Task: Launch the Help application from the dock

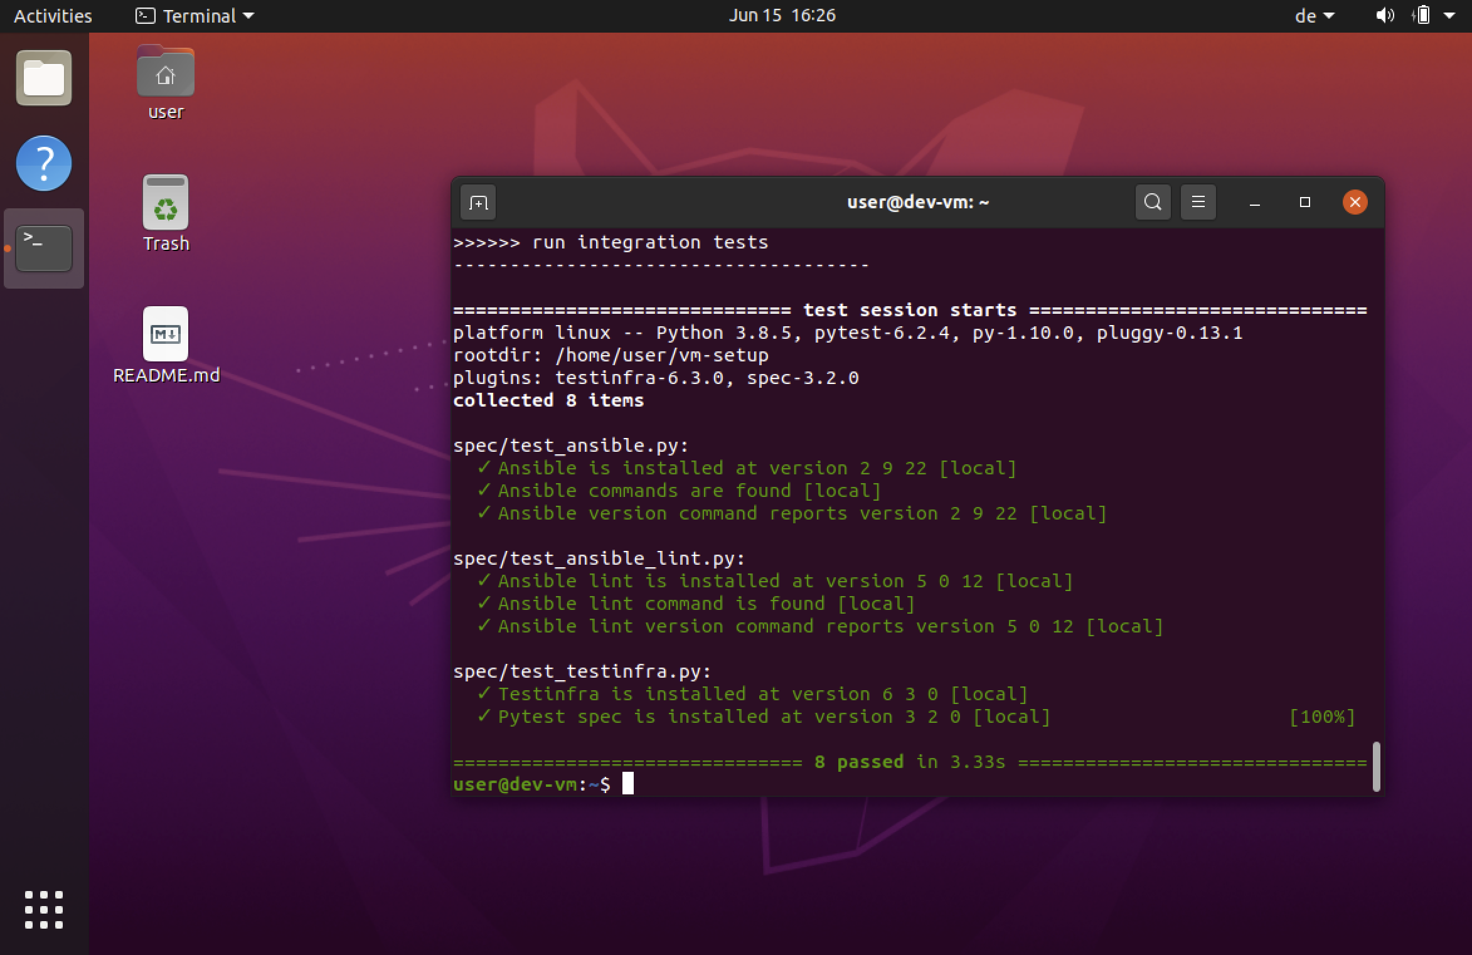Action: coord(43,163)
